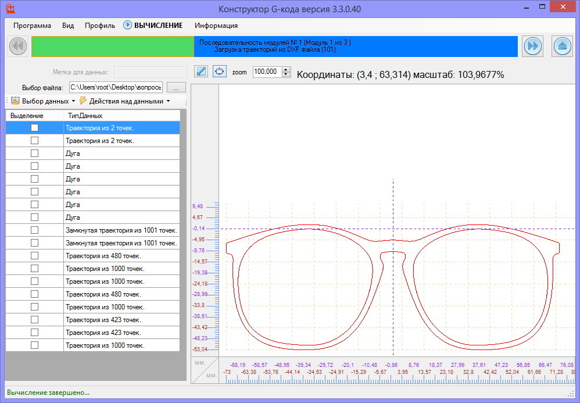
Task: Click the play icon next to ВЫЧИСЛЕНИЕ
Action: pyautogui.click(x=127, y=26)
